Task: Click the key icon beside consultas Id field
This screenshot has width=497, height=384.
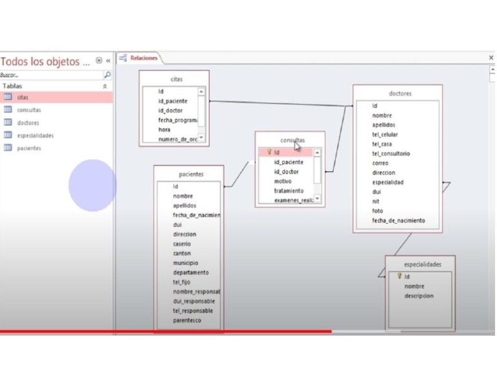Action: 269,152
